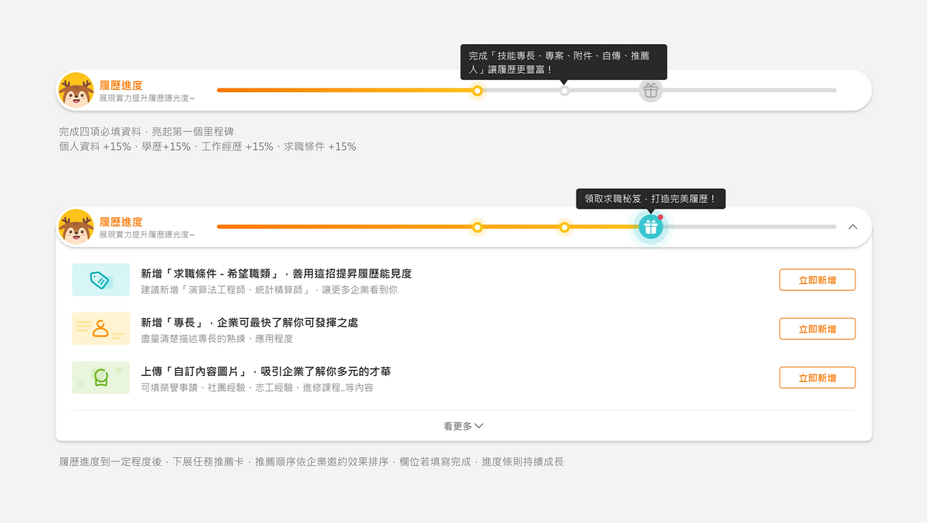
Task: Select the second yellow milestone on the teal-gift progress bar
Action: (x=564, y=227)
